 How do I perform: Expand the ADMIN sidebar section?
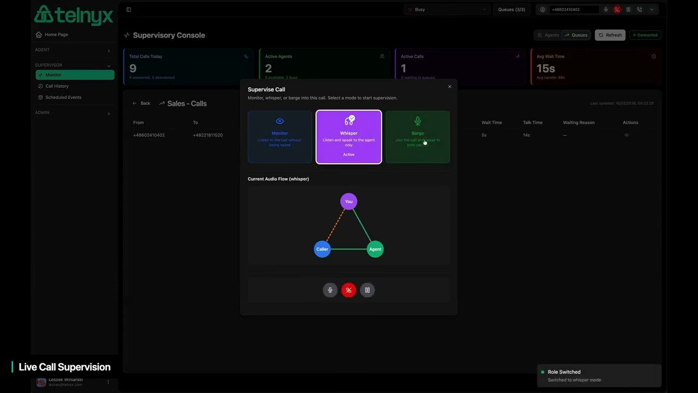click(75, 113)
